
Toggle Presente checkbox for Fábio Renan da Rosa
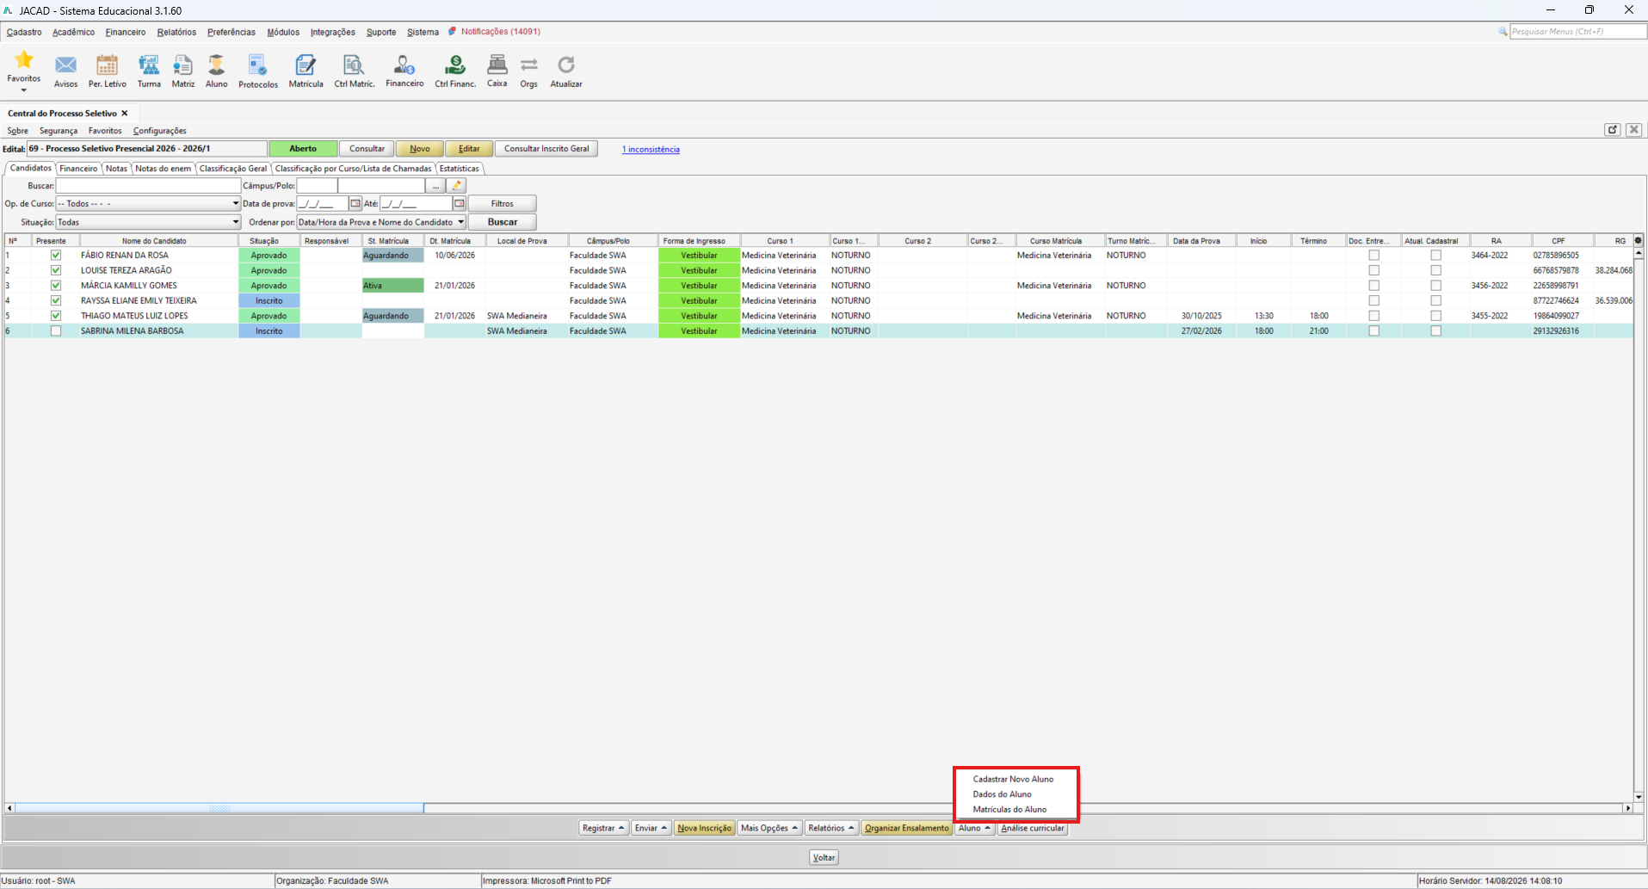pyautogui.click(x=56, y=256)
